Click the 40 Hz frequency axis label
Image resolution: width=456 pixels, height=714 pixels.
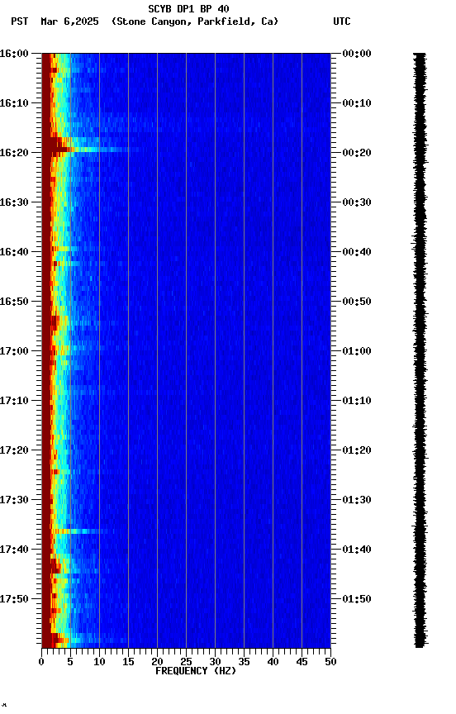coord(273,662)
